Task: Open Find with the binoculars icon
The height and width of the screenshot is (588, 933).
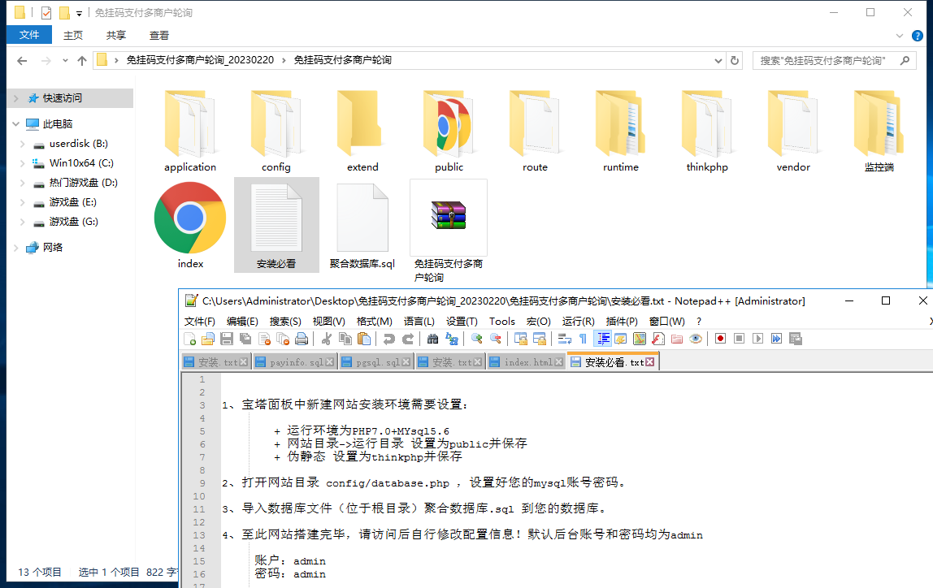Action: coord(432,339)
